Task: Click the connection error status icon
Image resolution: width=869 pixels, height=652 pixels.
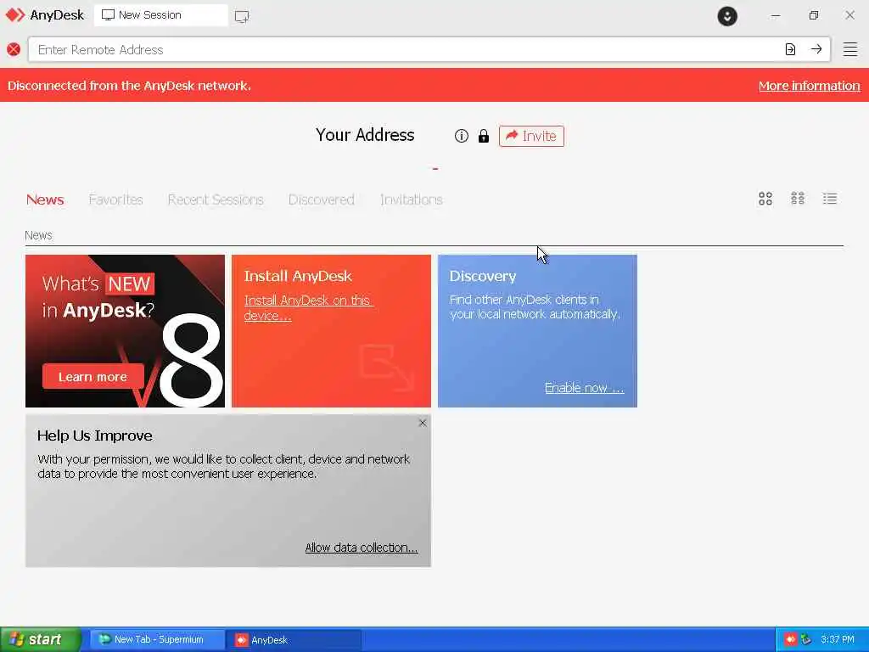Action: click(x=14, y=49)
